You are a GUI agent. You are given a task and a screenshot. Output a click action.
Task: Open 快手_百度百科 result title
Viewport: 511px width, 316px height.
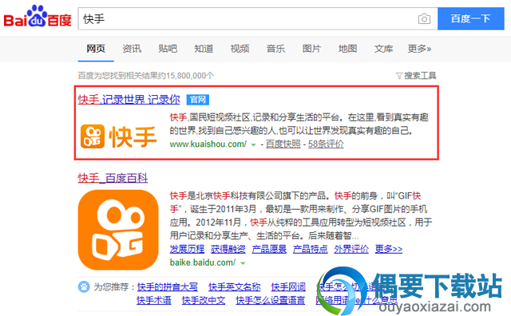click(x=113, y=178)
